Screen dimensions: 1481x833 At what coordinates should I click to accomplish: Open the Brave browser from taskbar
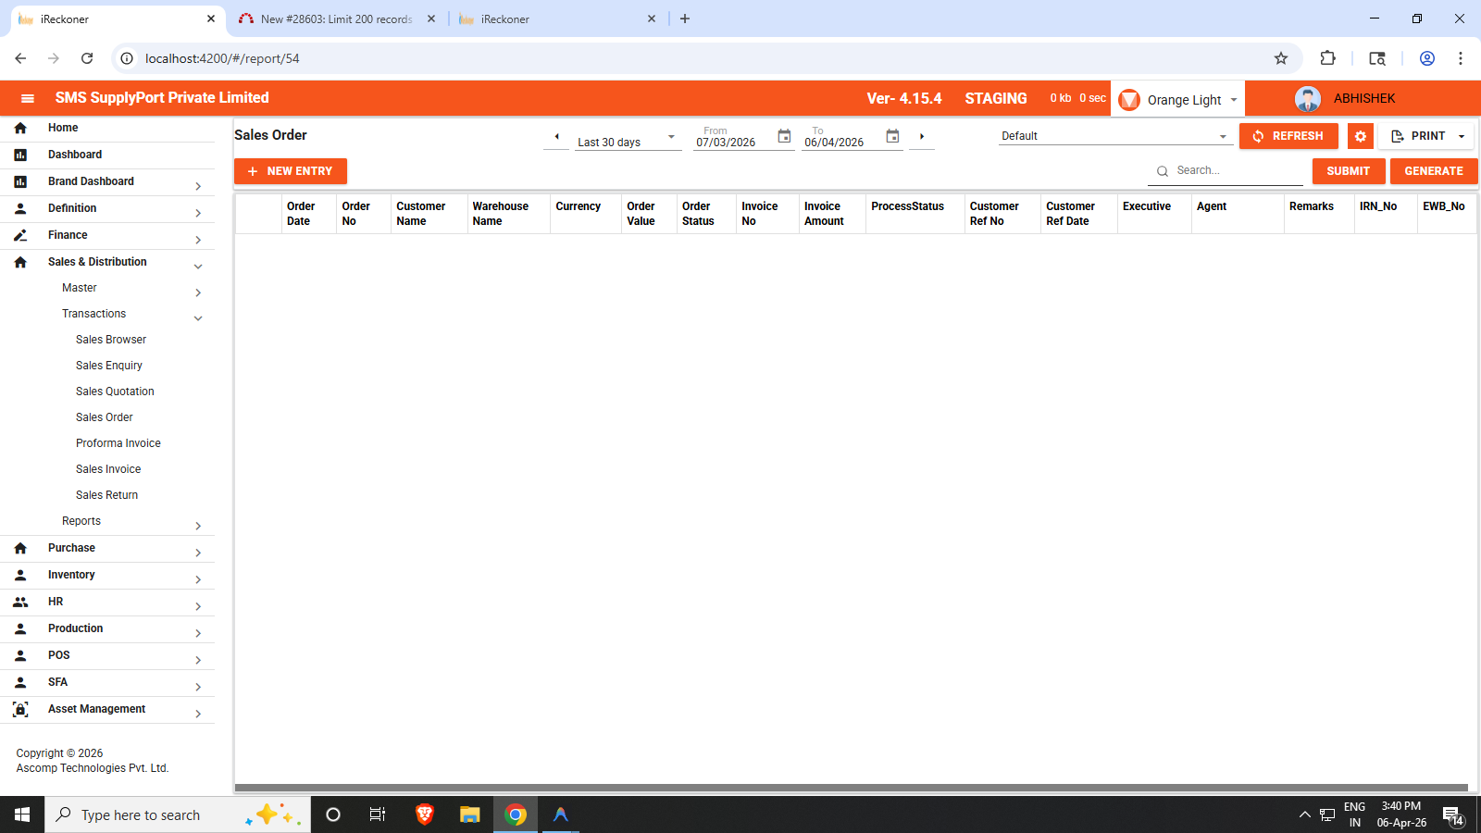(x=425, y=814)
